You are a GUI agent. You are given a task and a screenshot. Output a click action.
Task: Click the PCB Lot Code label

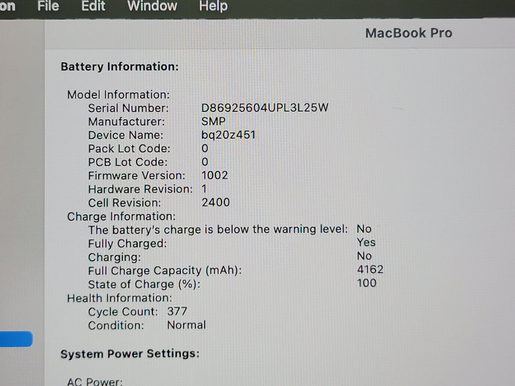pyautogui.click(x=128, y=162)
